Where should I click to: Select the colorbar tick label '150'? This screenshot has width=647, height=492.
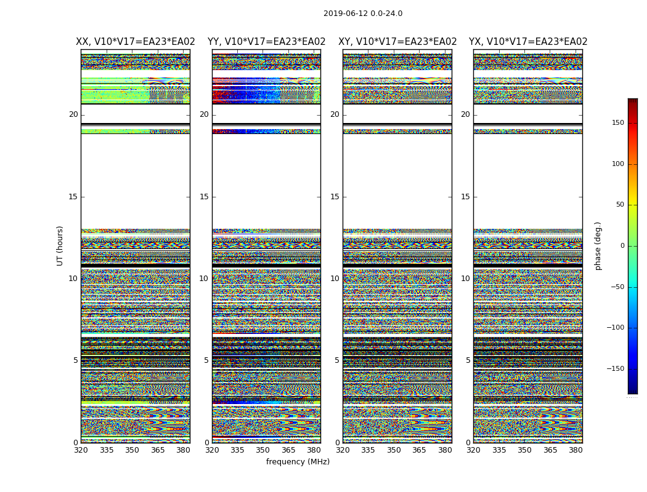click(618, 122)
